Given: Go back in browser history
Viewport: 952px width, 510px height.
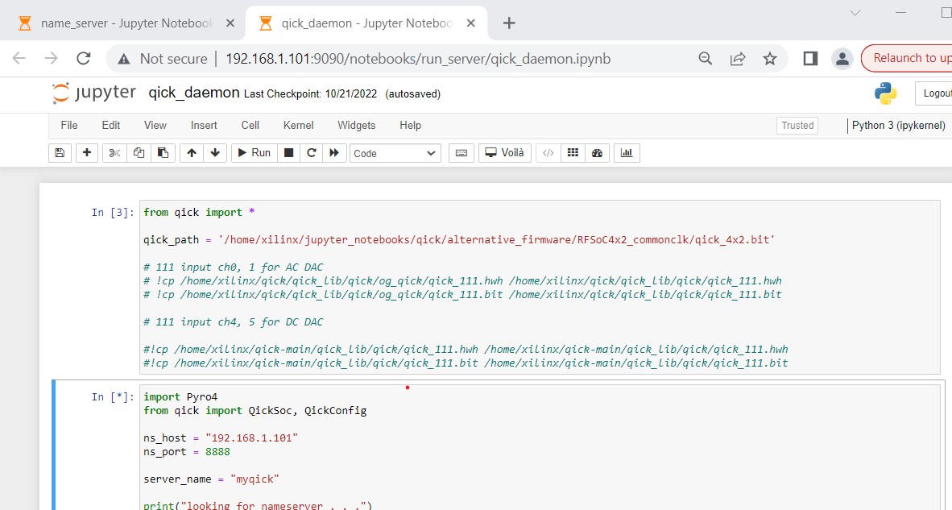Looking at the screenshot, I should (x=19, y=58).
